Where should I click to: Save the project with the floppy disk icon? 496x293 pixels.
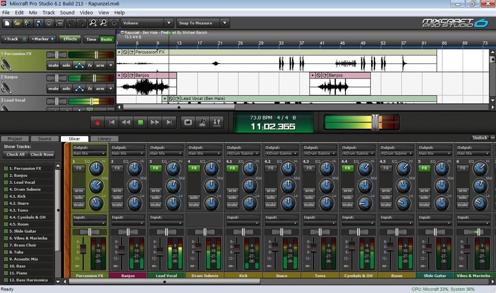pos(39,23)
